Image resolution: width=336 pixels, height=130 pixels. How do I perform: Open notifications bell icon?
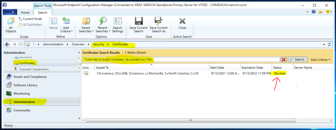coord(321,12)
